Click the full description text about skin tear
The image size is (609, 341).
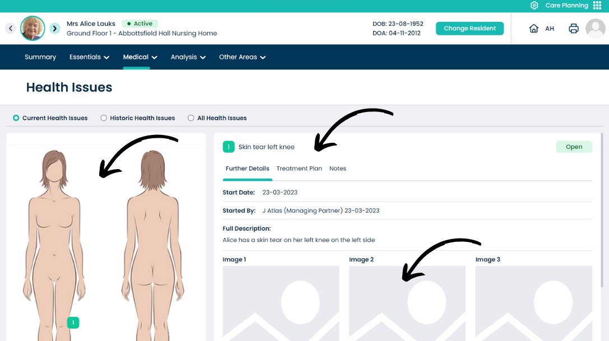pyautogui.click(x=299, y=240)
